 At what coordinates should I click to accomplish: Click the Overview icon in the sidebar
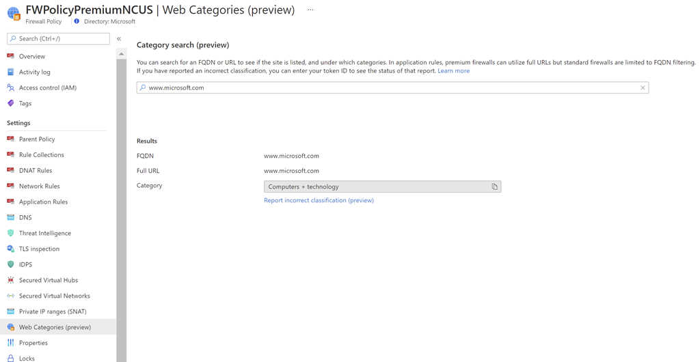11,56
